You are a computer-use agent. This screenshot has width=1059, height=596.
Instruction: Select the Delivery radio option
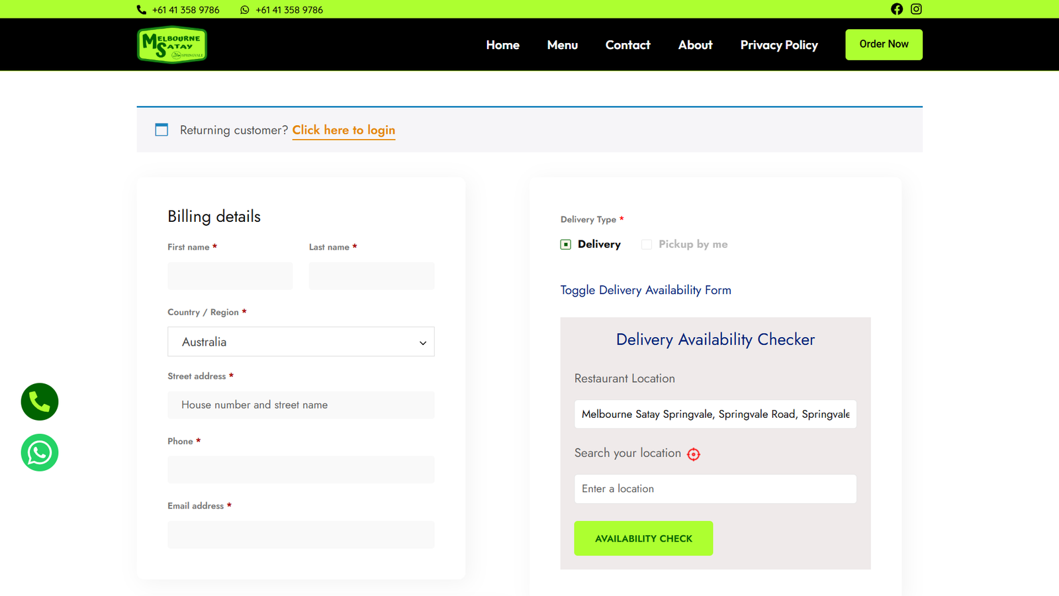pyautogui.click(x=566, y=244)
